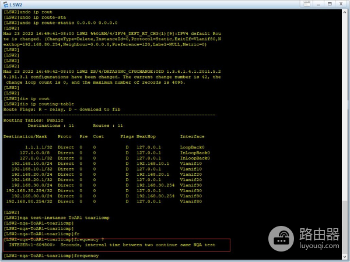Click the LoopBack0 interface entry
The image size is (350, 262).
coord(191,147)
